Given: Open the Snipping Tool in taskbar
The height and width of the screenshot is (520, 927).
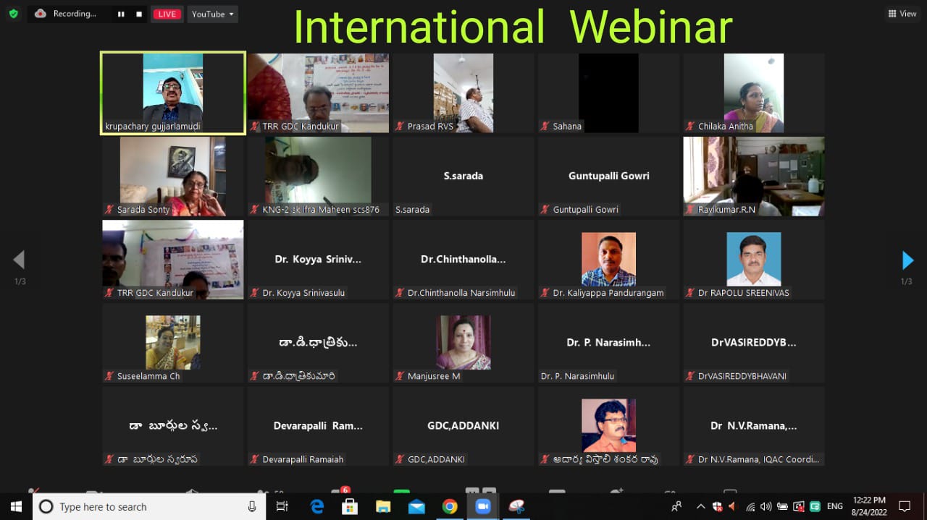Looking at the screenshot, I should 516,506.
